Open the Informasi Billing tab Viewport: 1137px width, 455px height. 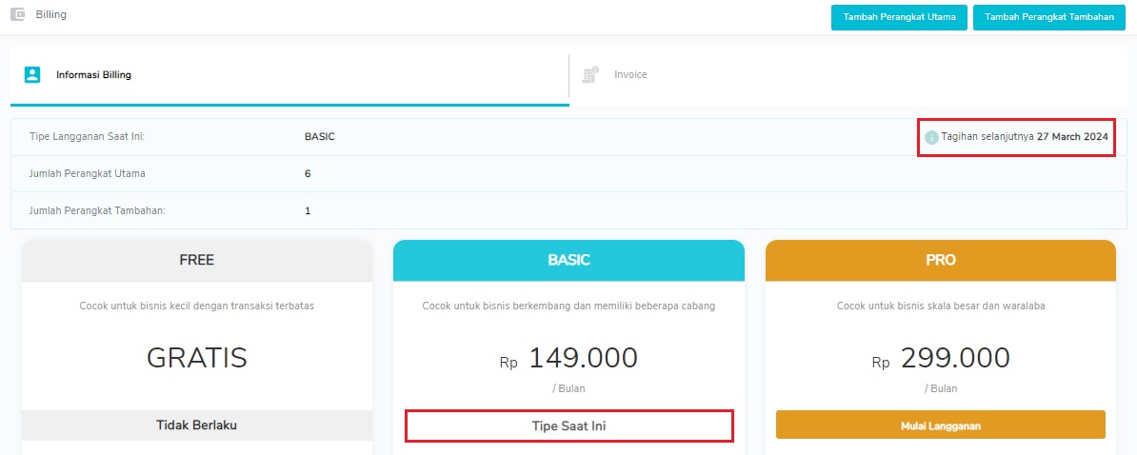pos(289,76)
